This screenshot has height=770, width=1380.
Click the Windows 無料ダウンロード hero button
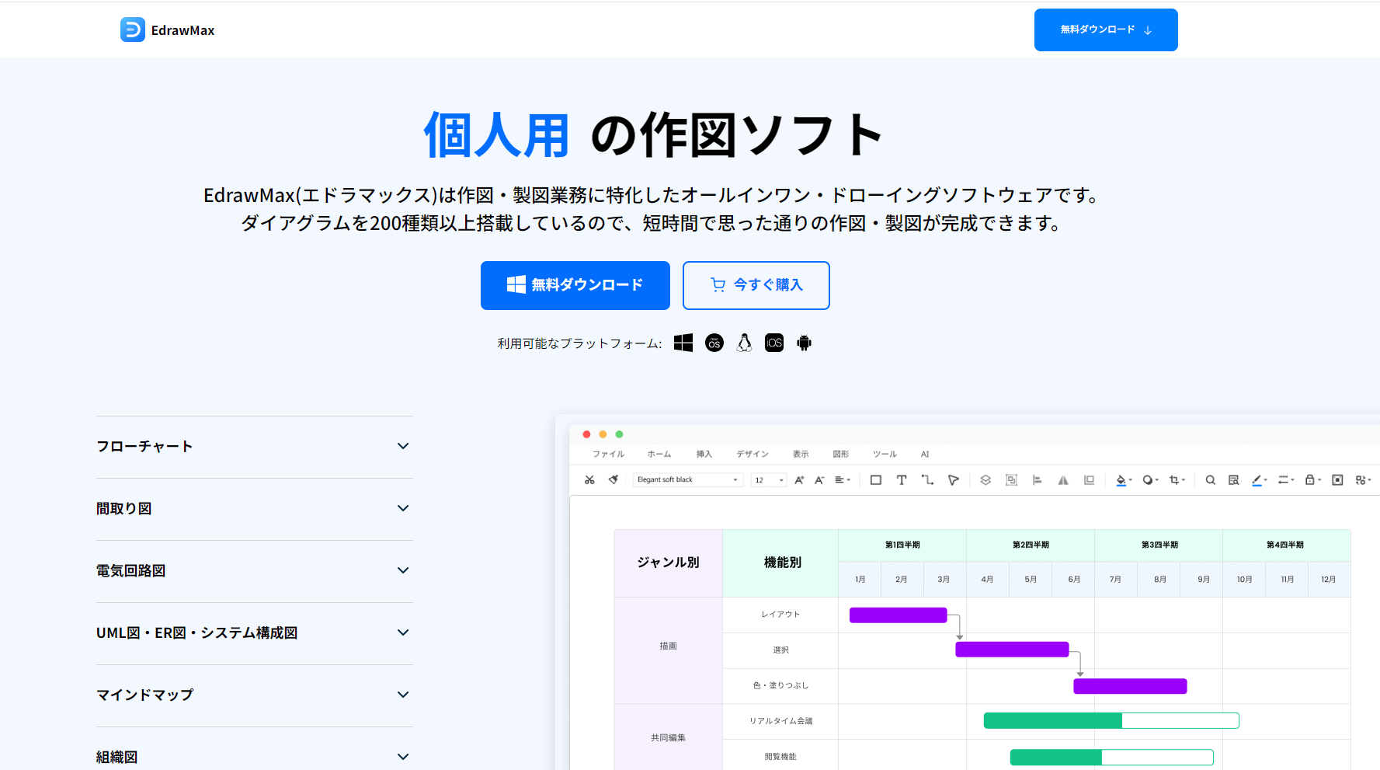click(575, 285)
